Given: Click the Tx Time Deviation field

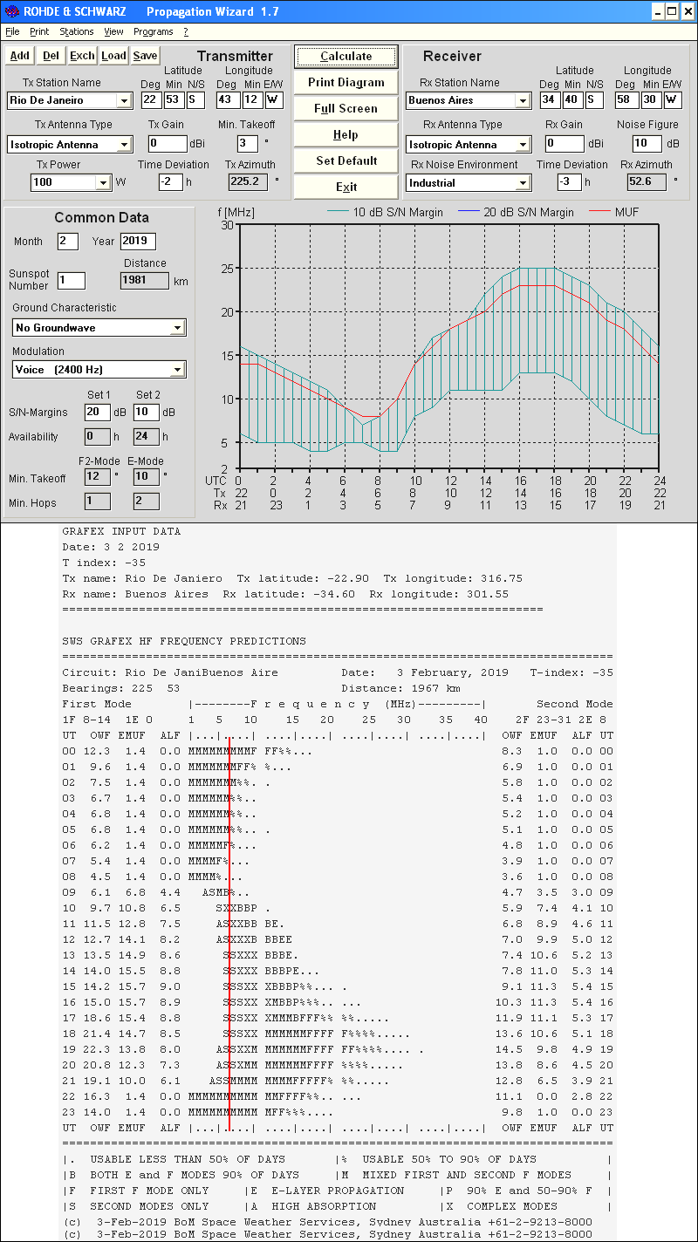Looking at the screenshot, I should tap(170, 181).
